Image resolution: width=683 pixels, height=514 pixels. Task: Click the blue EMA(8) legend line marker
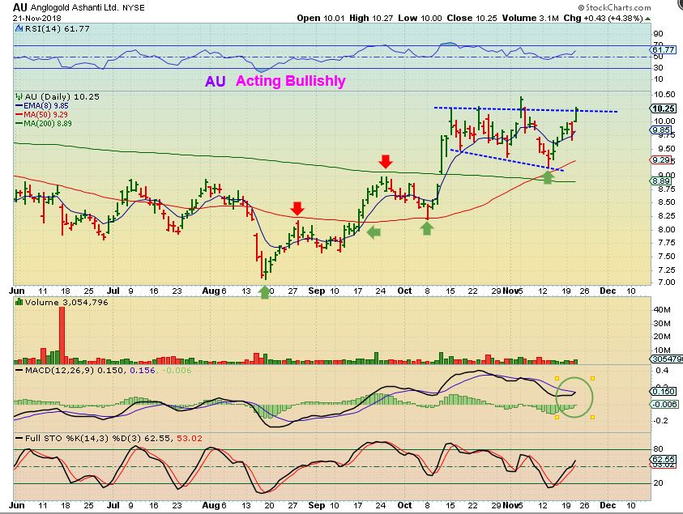coord(19,106)
